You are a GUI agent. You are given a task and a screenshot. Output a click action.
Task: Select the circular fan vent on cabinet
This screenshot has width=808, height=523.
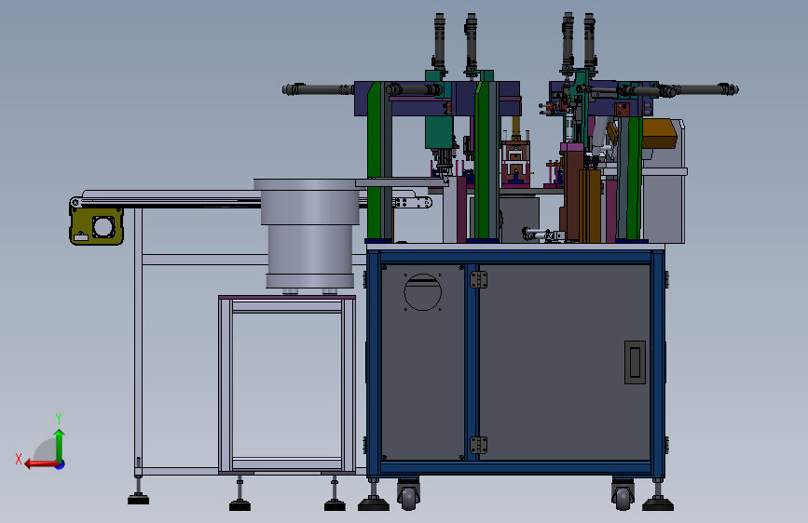422,292
